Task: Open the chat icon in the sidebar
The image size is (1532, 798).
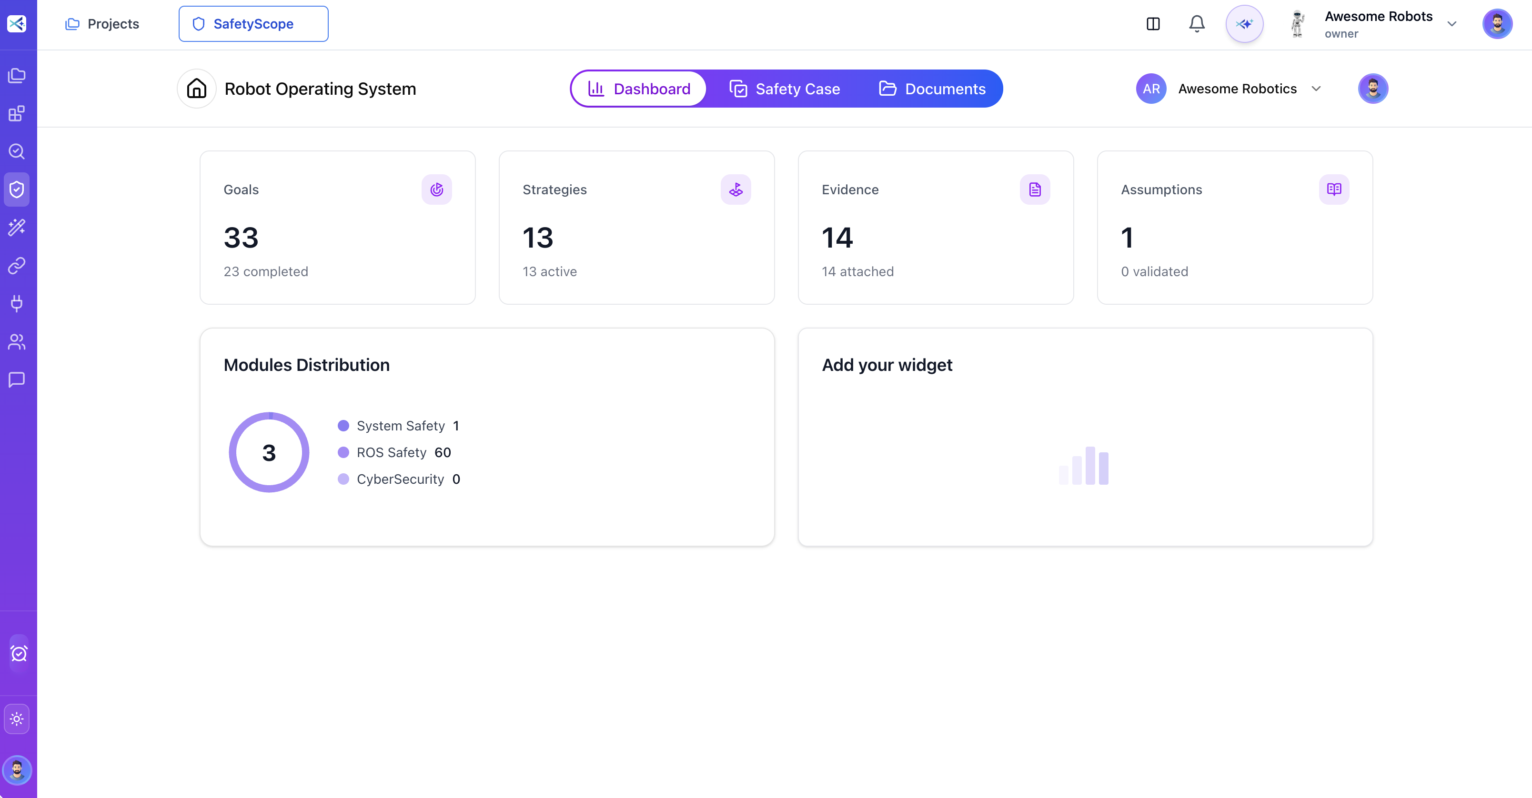Action: point(17,380)
